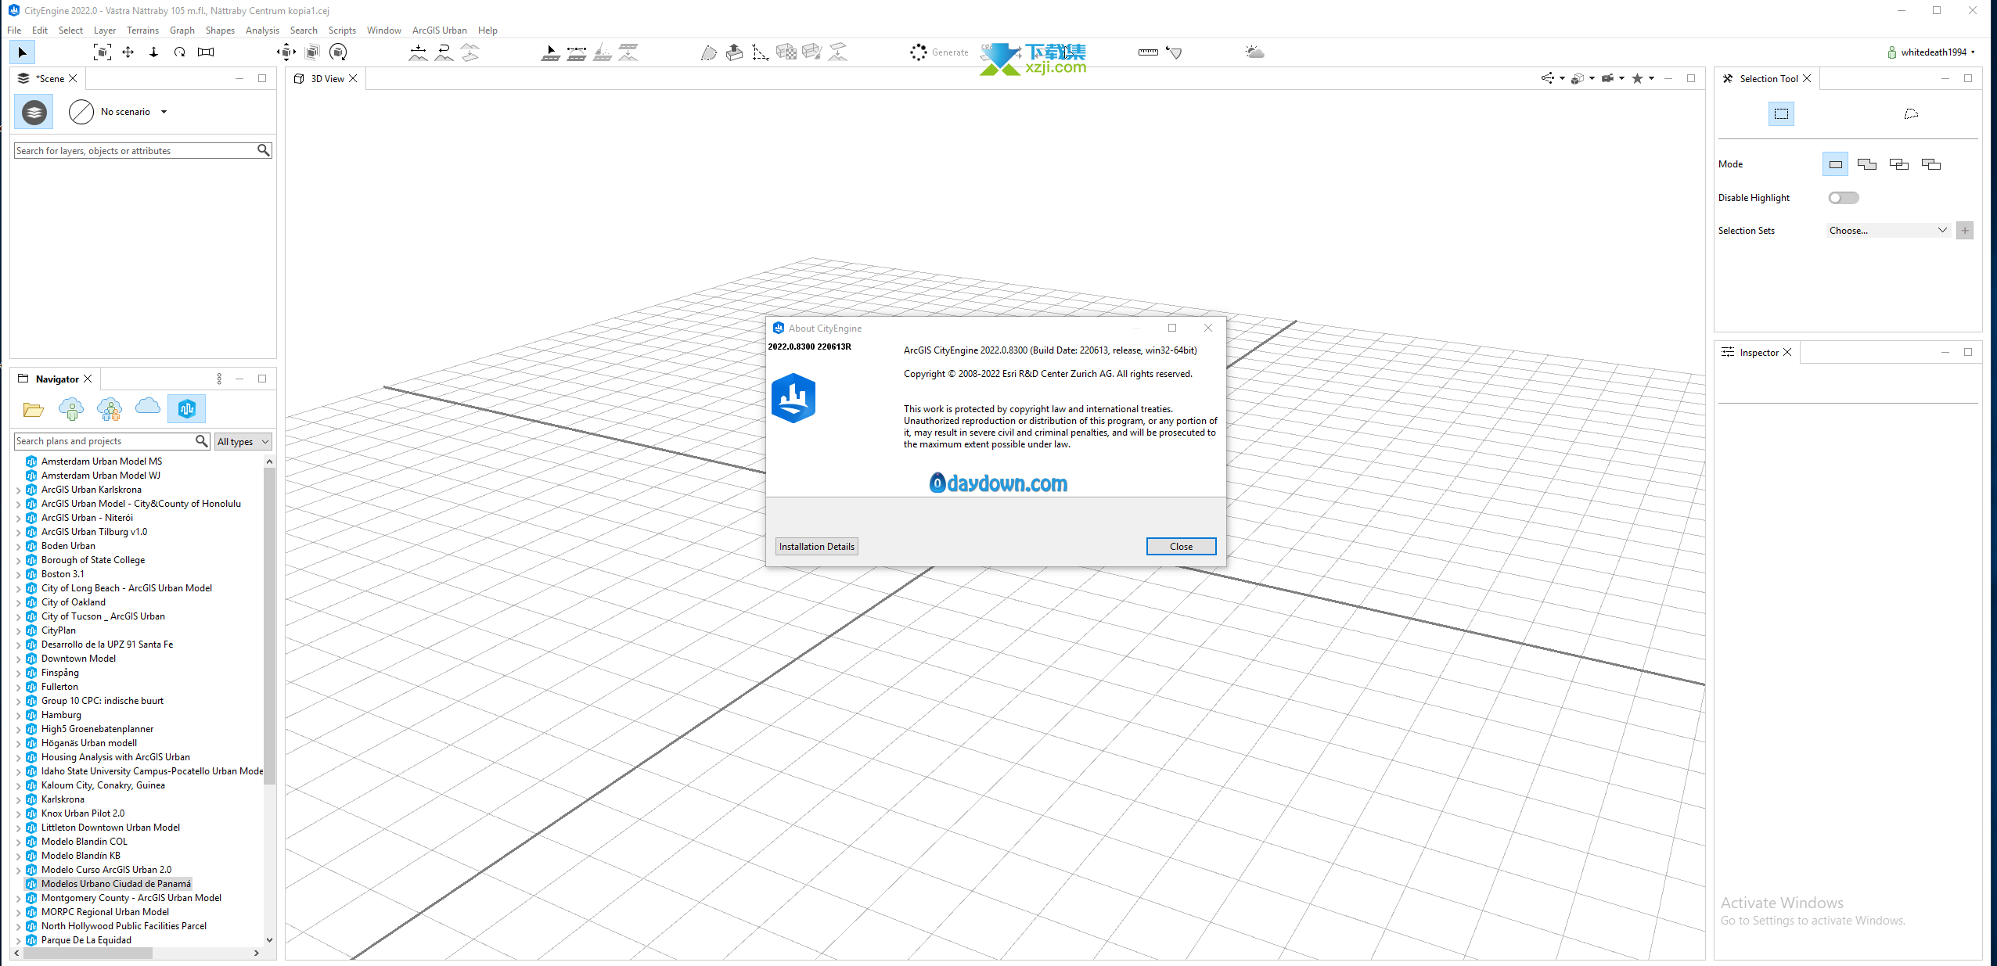Open the ArcGIS Urban menu
Screen dimensions: 1997x966
439,31
